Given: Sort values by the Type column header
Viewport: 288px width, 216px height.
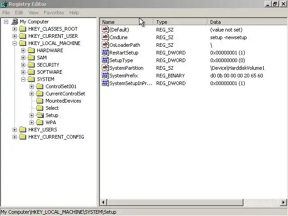Looking at the screenshot, I should [x=180, y=22].
